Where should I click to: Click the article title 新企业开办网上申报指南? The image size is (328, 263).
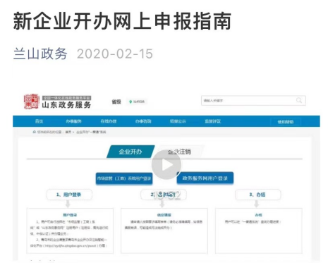click(x=122, y=21)
